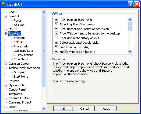Expand the About tree node

click(6, 12)
